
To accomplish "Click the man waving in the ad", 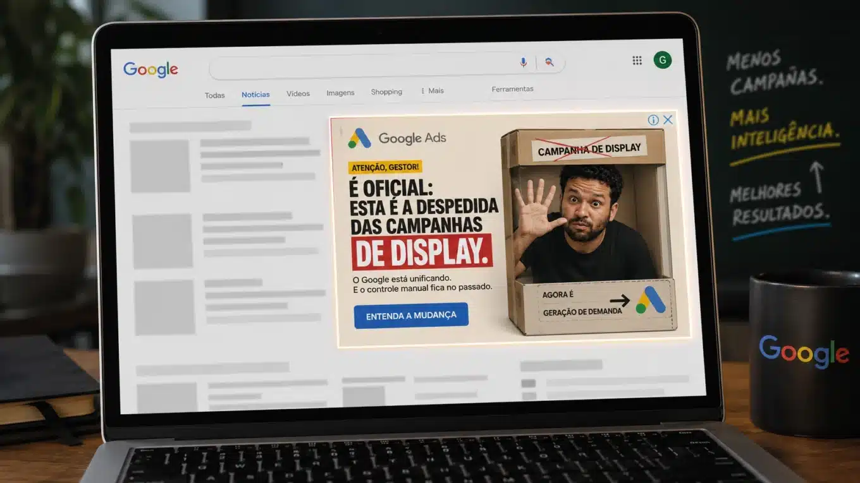I will point(585,224).
